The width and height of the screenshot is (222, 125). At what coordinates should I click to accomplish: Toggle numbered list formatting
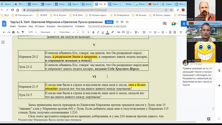(163, 32)
